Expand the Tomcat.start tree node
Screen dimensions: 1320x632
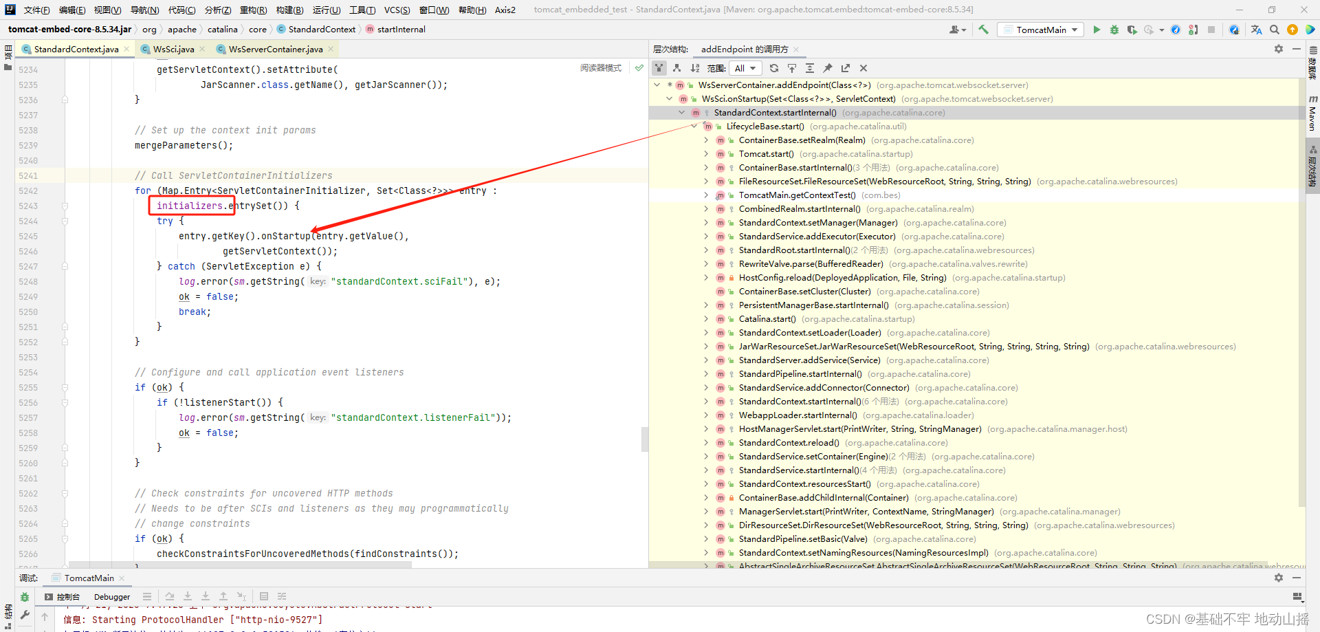click(x=705, y=153)
